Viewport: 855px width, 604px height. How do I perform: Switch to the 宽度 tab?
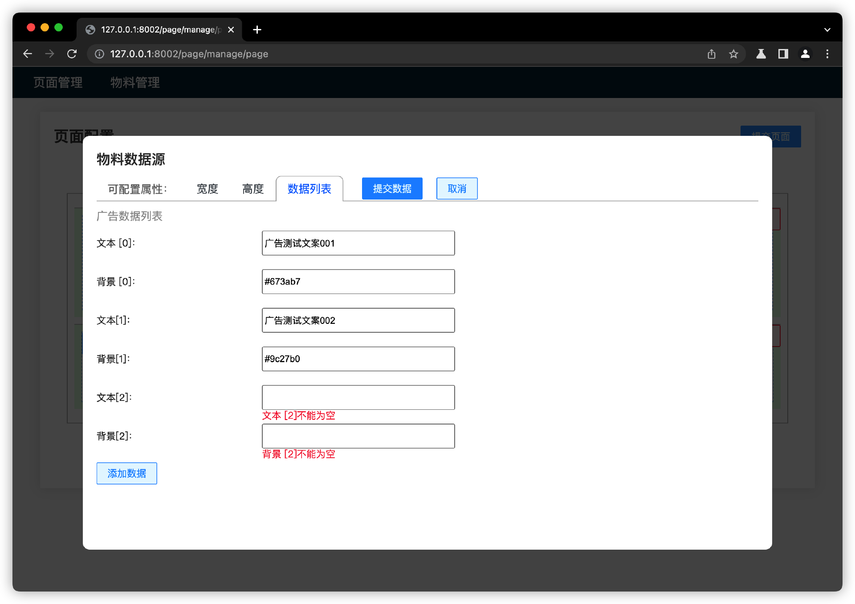pyautogui.click(x=208, y=189)
